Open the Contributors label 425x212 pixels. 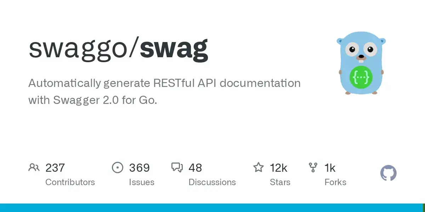click(70, 182)
